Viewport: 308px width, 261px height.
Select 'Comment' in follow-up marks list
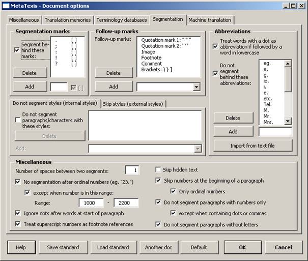(x=151, y=64)
